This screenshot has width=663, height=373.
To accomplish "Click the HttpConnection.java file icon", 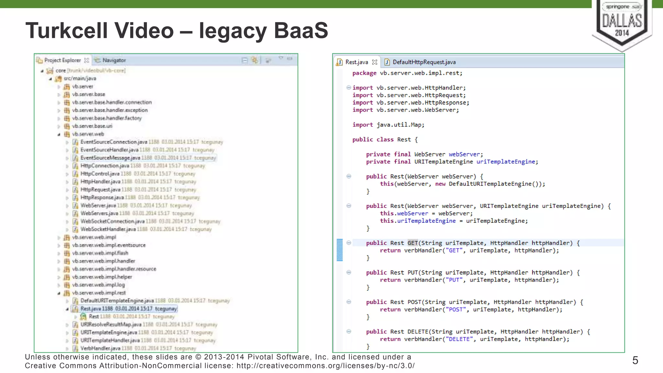I will pyautogui.click(x=75, y=166).
